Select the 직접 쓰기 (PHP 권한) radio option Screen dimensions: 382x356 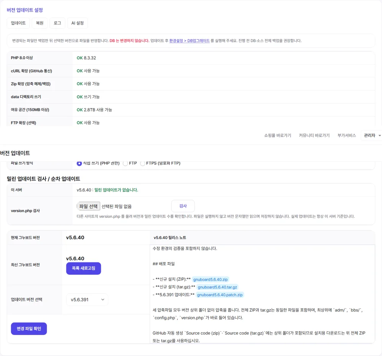pos(79,163)
